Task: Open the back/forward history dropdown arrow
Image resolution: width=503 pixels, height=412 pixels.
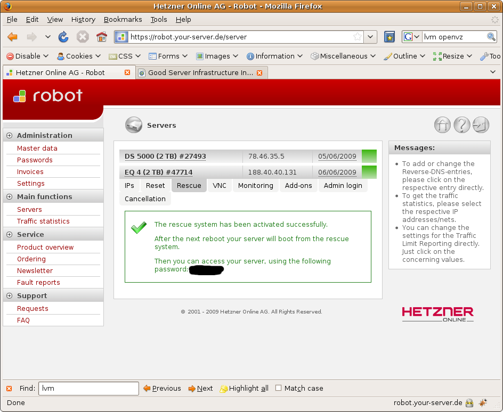Action: (x=48, y=37)
